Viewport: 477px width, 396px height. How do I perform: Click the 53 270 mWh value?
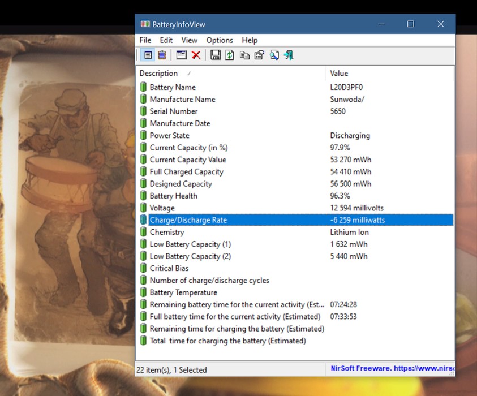pos(351,160)
